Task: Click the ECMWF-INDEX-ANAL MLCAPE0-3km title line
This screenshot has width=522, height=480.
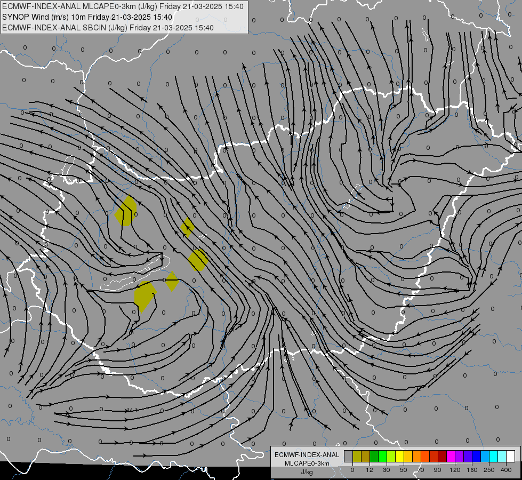Action: pos(123,6)
